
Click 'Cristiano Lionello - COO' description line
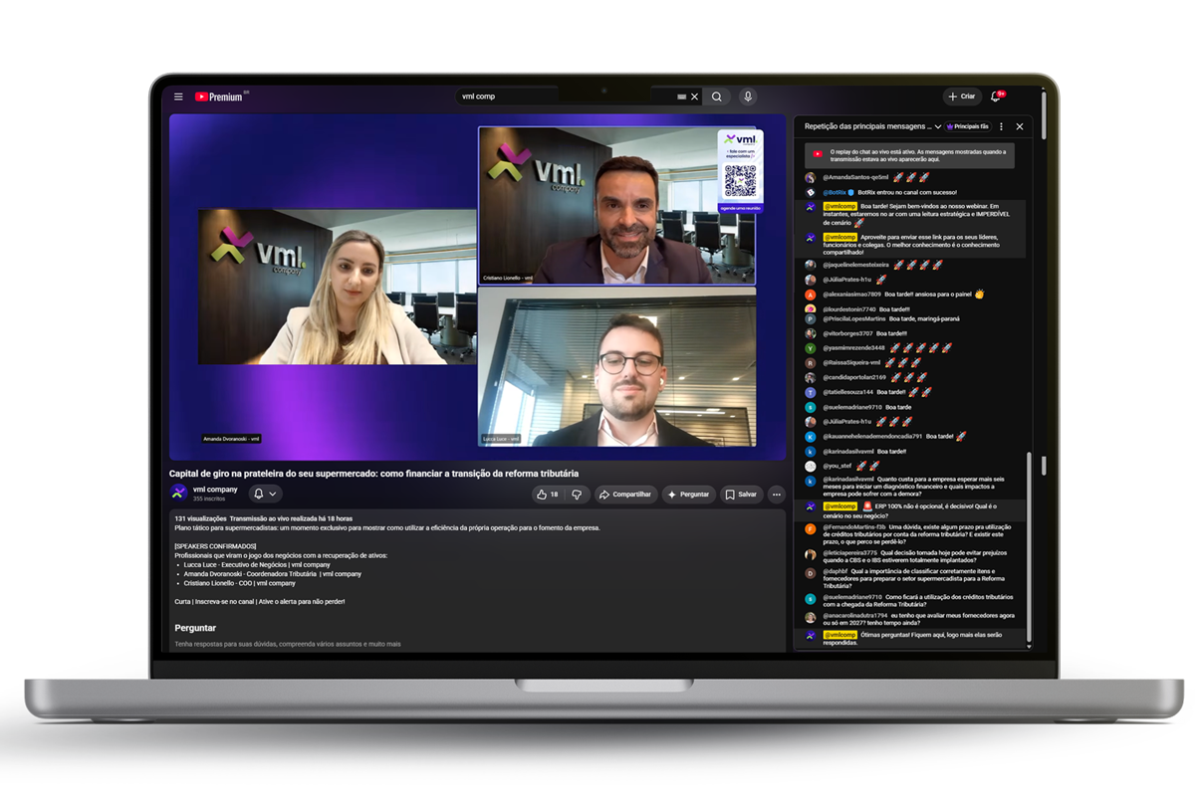click(x=240, y=583)
